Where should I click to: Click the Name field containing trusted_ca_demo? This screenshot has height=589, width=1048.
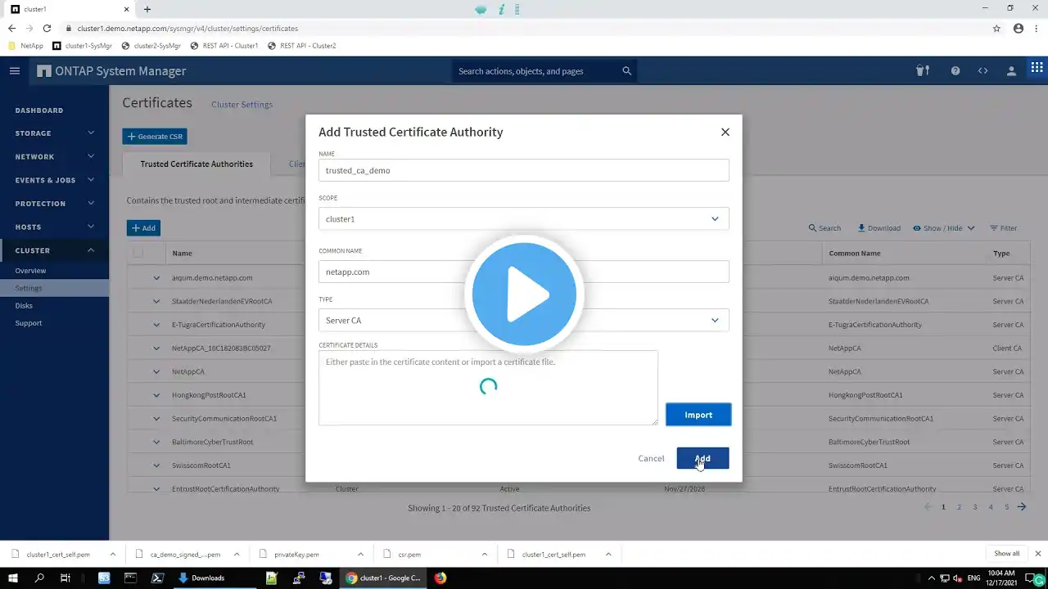click(x=524, y=170)
